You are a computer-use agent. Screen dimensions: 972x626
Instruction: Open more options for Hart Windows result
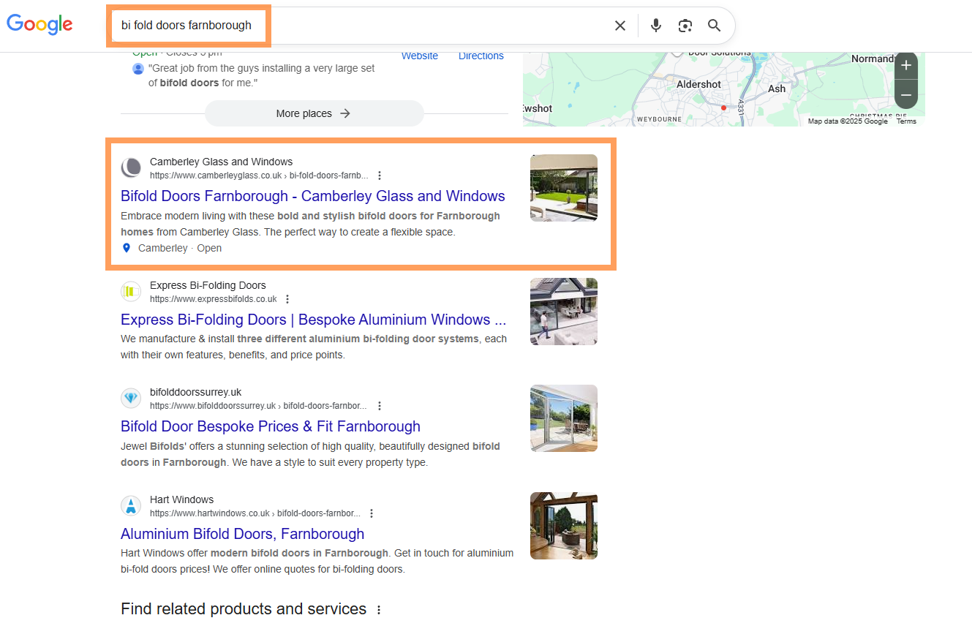(372, 513)
